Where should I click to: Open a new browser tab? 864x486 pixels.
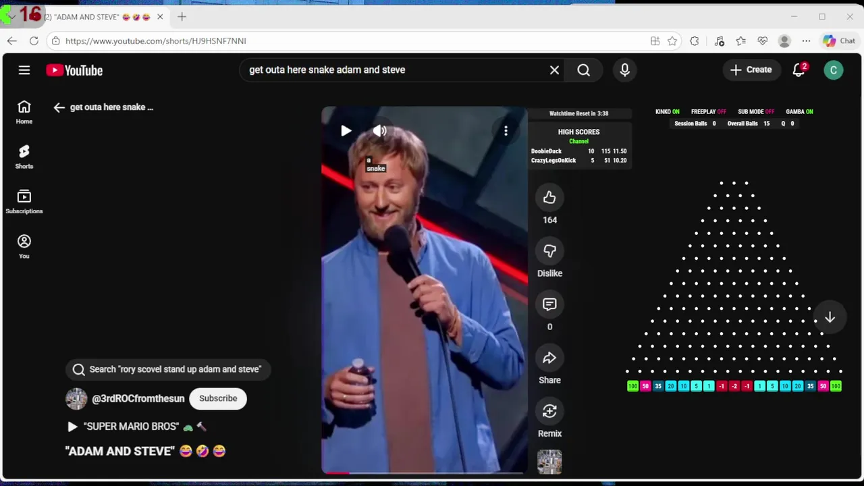click(182, 17)
